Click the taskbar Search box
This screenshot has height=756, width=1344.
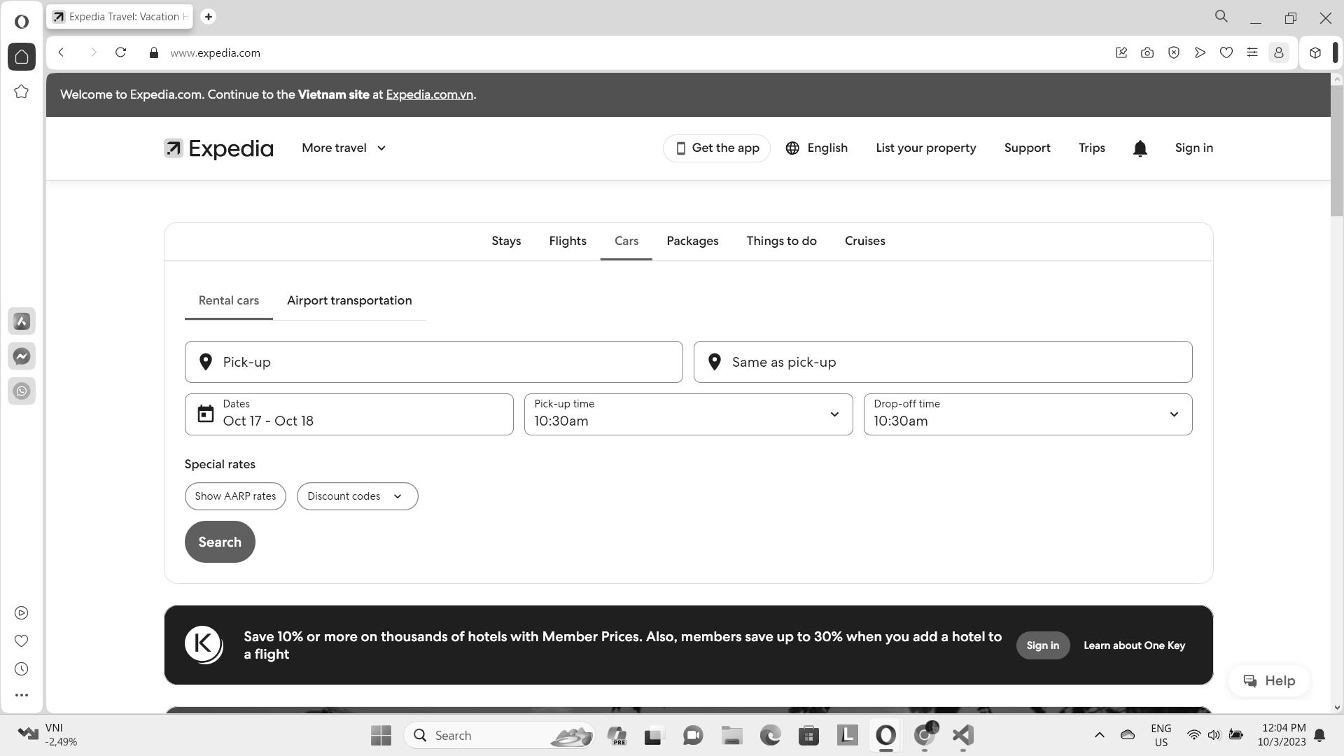498,735
